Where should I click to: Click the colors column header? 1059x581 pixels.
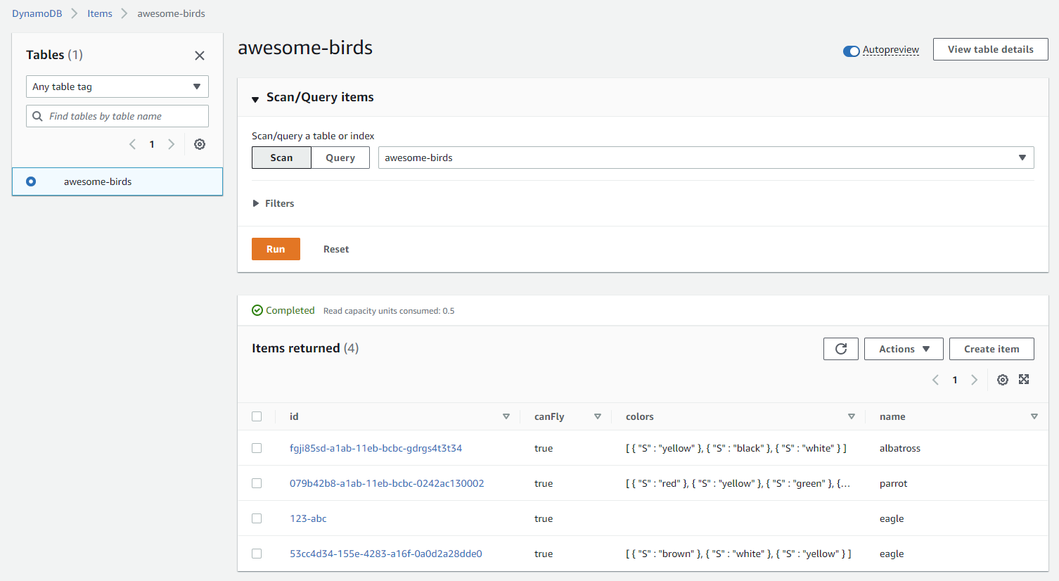pyautogui.click(x=640, y=416)
